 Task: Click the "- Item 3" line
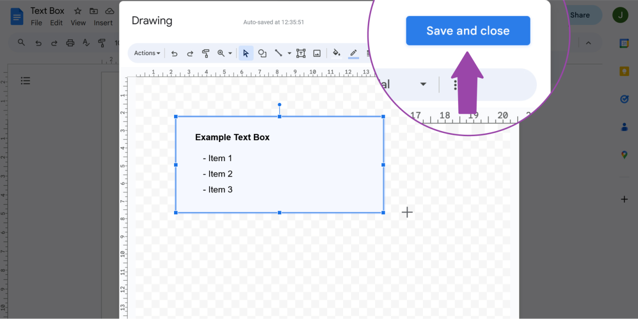[218, 190]
